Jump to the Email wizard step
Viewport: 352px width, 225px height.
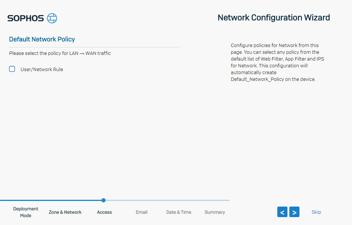coord(141,212)
